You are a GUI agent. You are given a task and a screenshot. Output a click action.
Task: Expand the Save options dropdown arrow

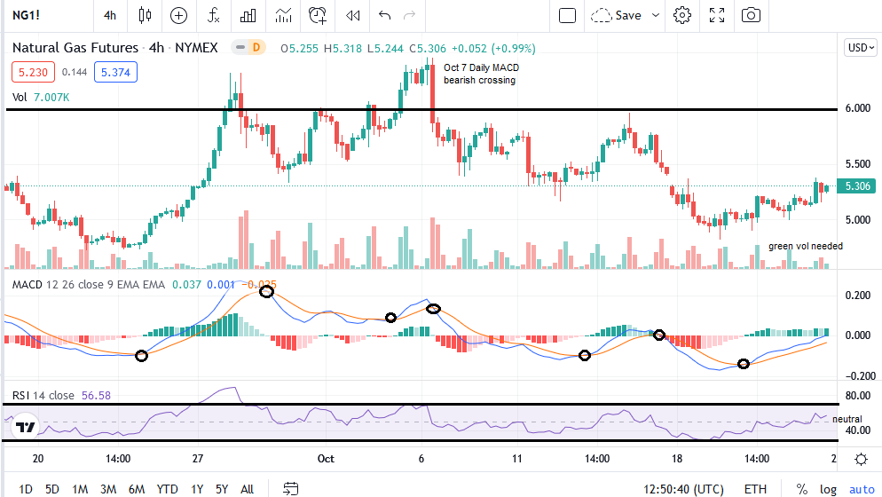click(x=656, y=15)
